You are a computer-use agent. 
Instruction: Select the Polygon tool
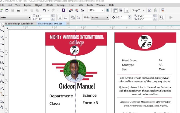tap(2, 74)
